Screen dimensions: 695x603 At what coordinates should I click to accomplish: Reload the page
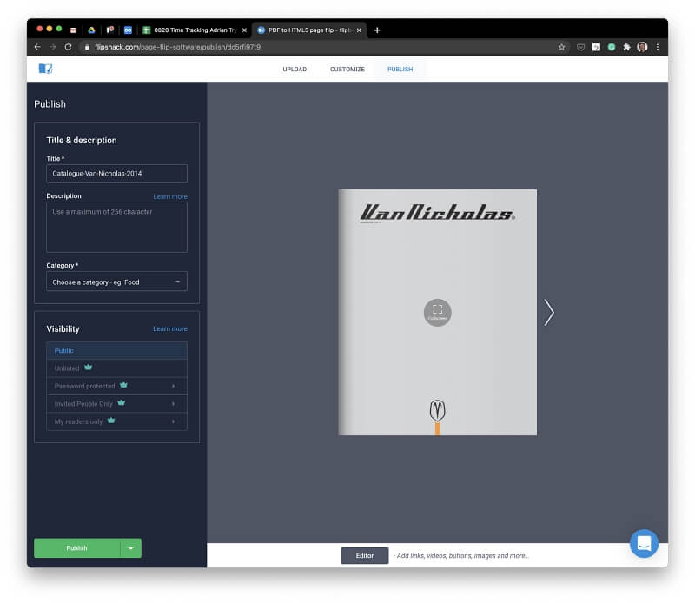tap(68, 47)
